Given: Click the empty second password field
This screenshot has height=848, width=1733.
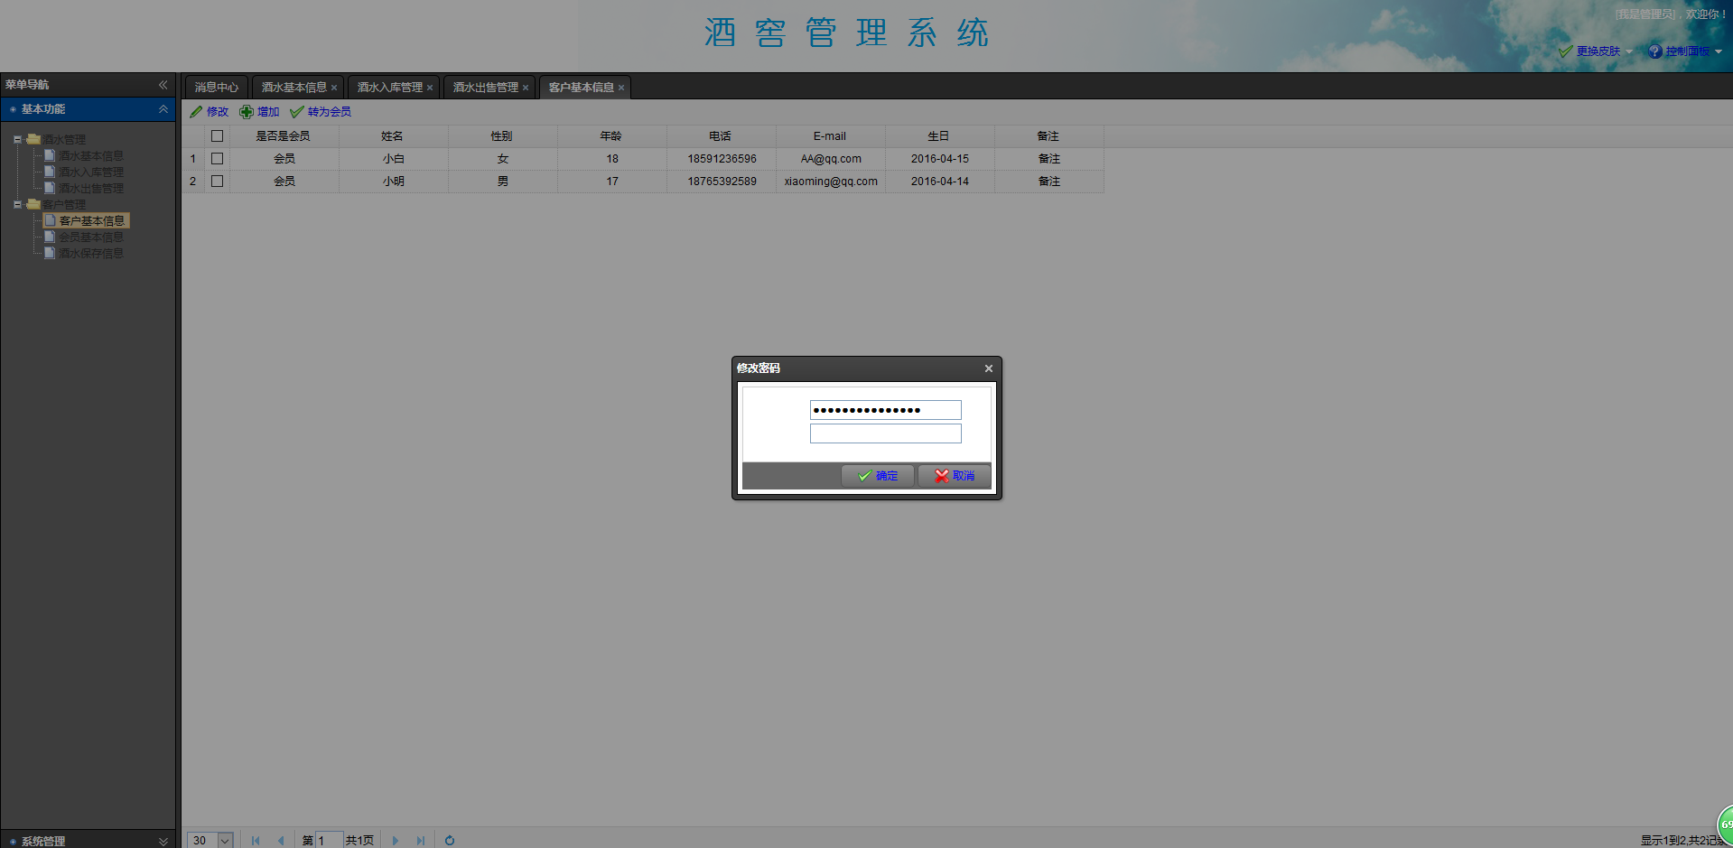Looking at the screenshot, I should [x=885, y=433].
